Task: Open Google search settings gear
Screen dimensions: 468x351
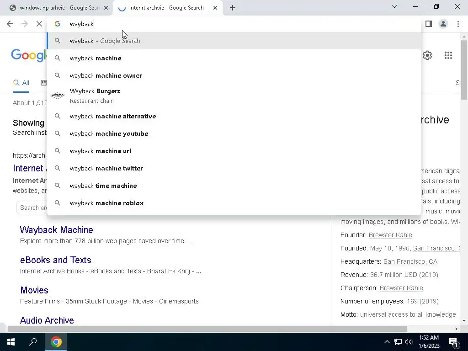Action: click(427, 55)
